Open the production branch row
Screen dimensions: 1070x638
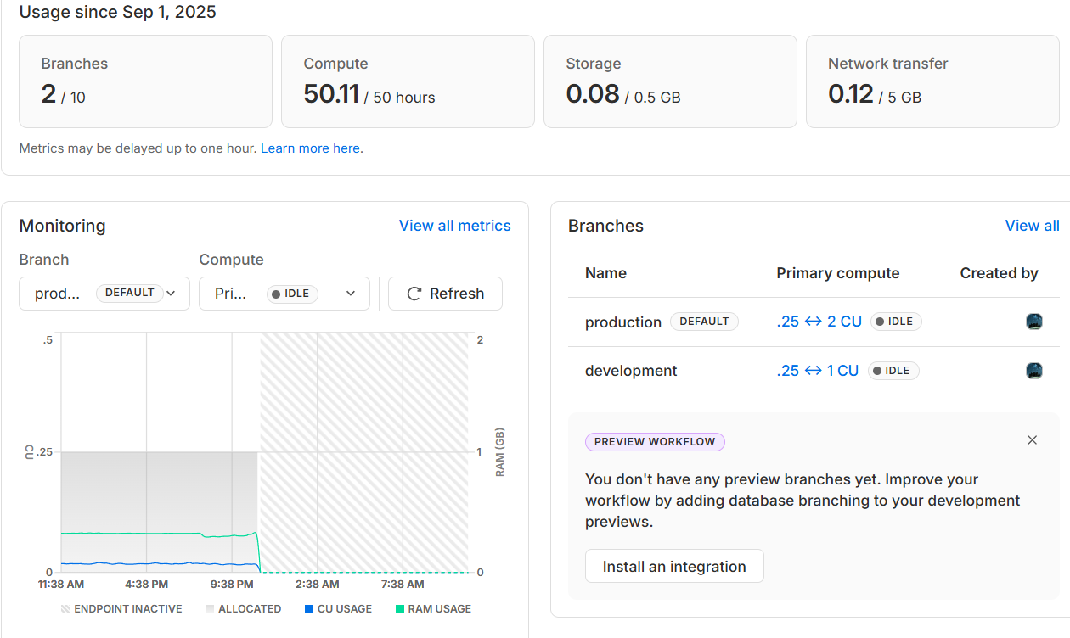tap(814, 322)
